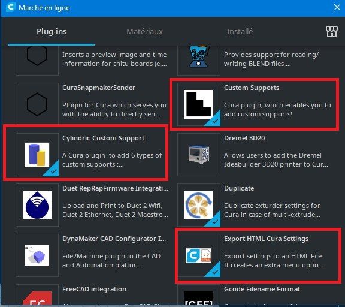Screen dimensions: 345x307
Task: Open the Duet RepRapFirmware Integration title
Action: [115, 188]
